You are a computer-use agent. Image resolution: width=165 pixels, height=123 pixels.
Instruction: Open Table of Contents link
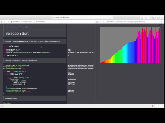[x=12, y=27]
